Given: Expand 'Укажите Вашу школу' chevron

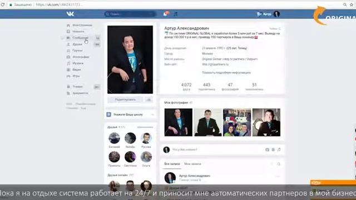Looking at the screenshot, I should 152,114.
